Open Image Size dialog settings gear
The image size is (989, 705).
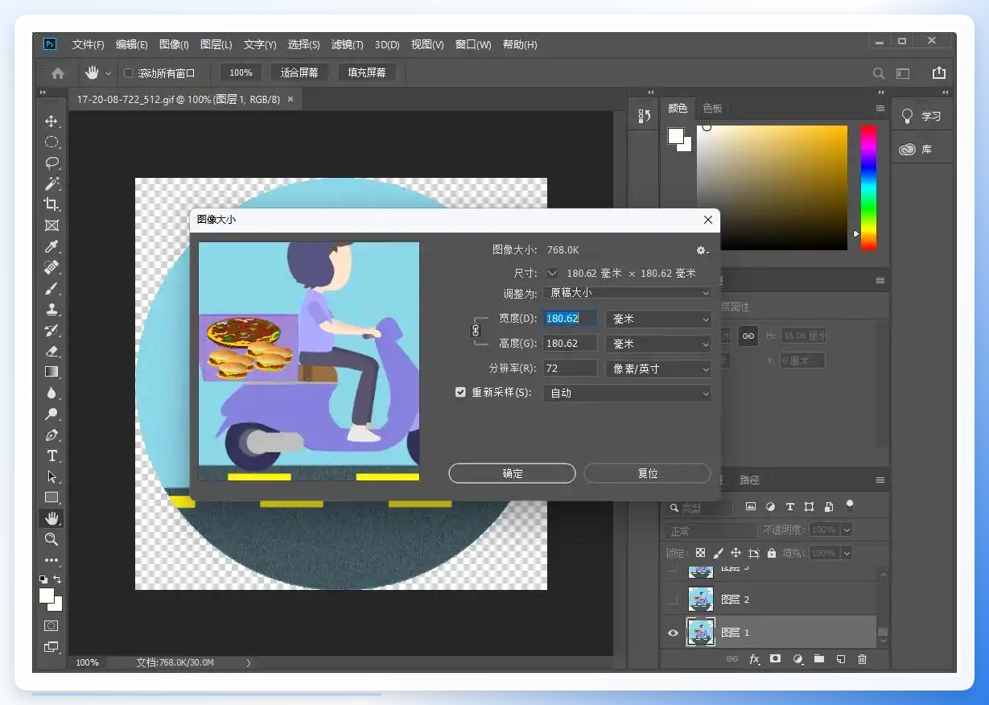pos(702,250)
